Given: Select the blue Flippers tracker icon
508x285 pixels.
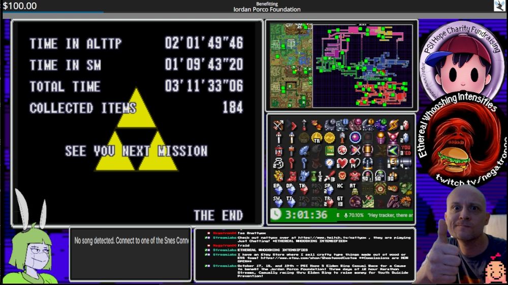Looking at the screenshot, I should click(304, 176).
